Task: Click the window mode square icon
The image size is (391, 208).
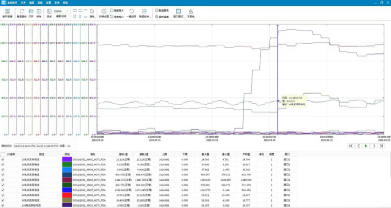Action: [178, 11]
